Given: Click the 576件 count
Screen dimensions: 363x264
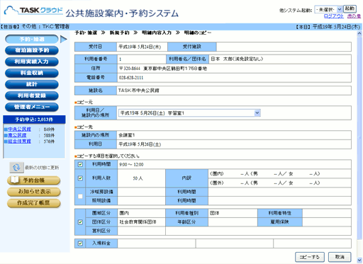Looking at the screenshot, I should coord(49,142).
